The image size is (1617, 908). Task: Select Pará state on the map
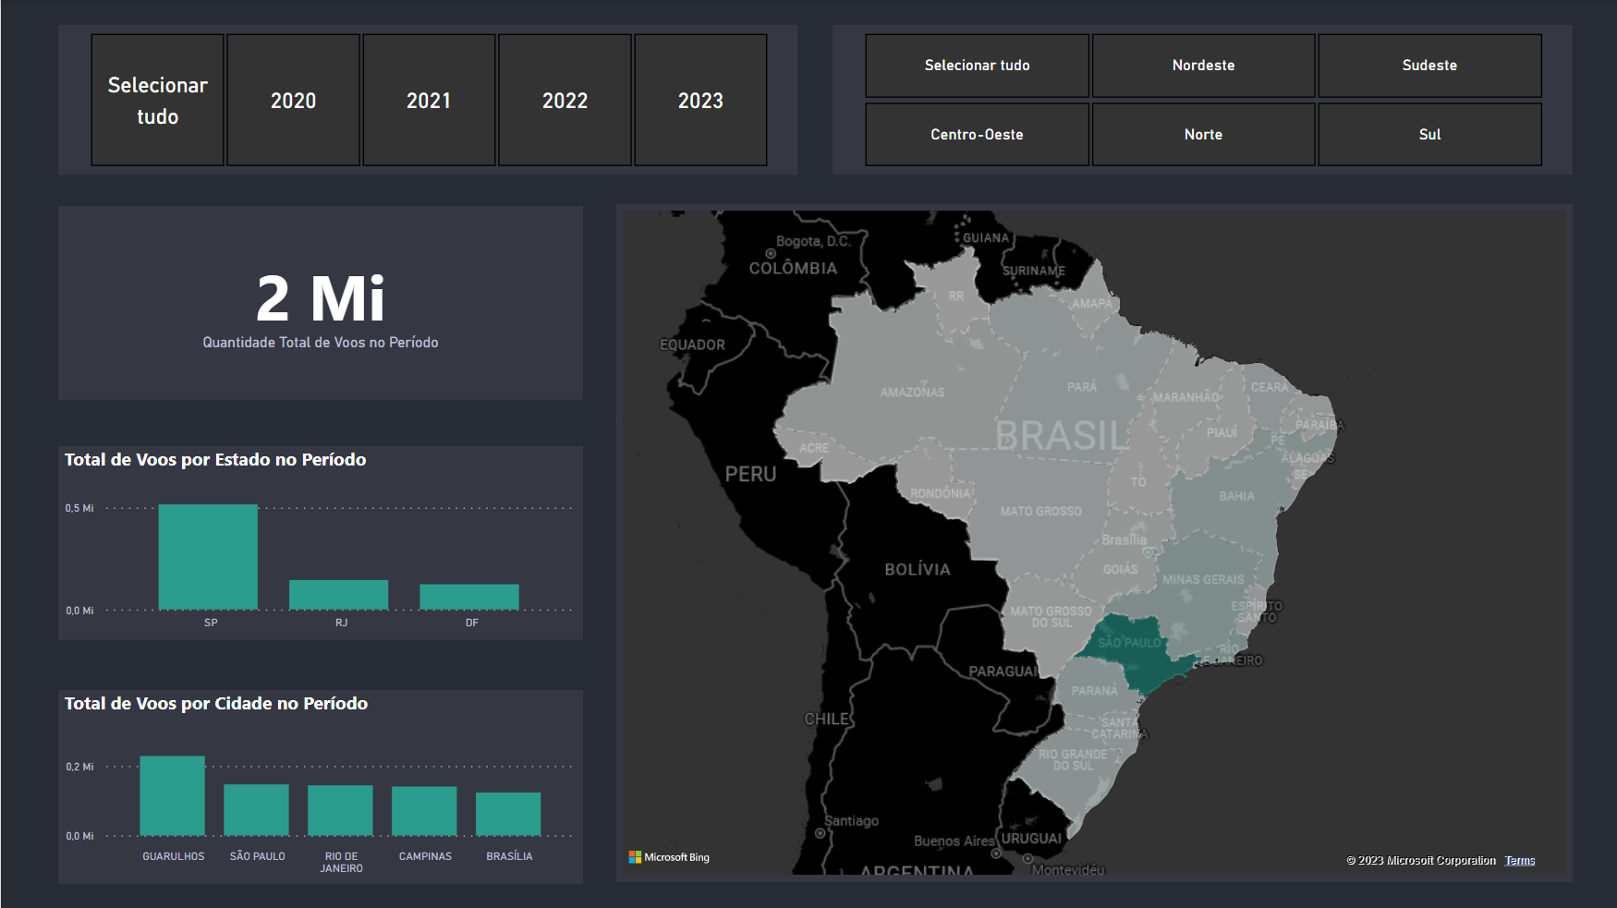[1081, 388]
